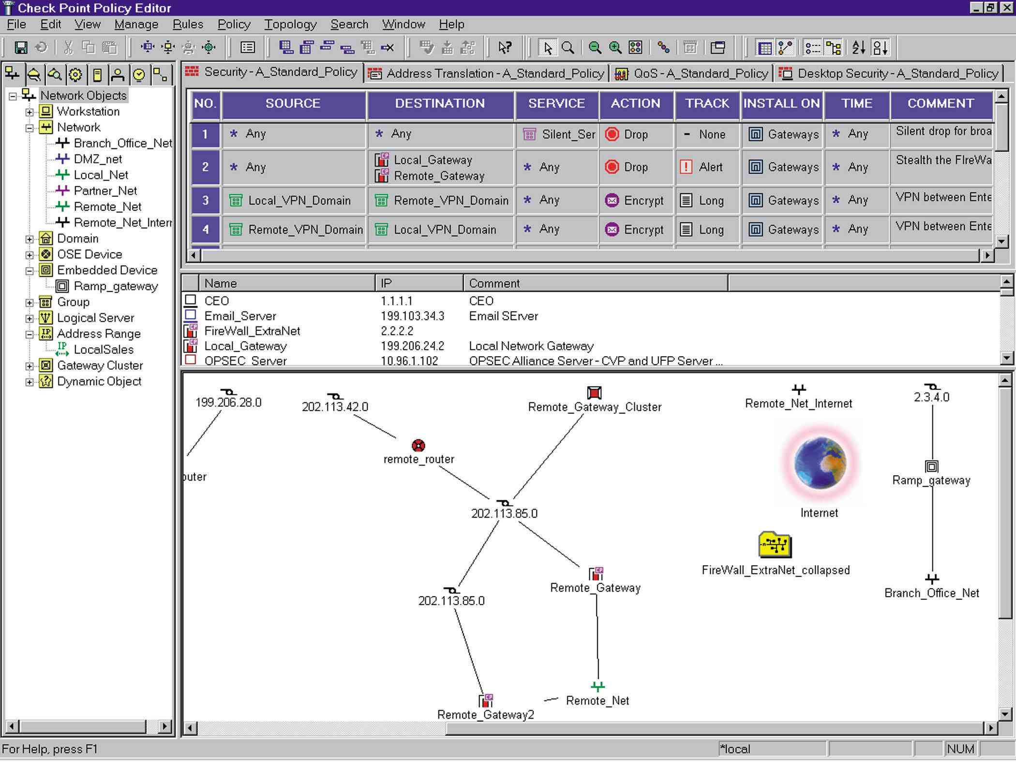
Task: Expand the OSE Device tree node
Action: coord(30,255)
